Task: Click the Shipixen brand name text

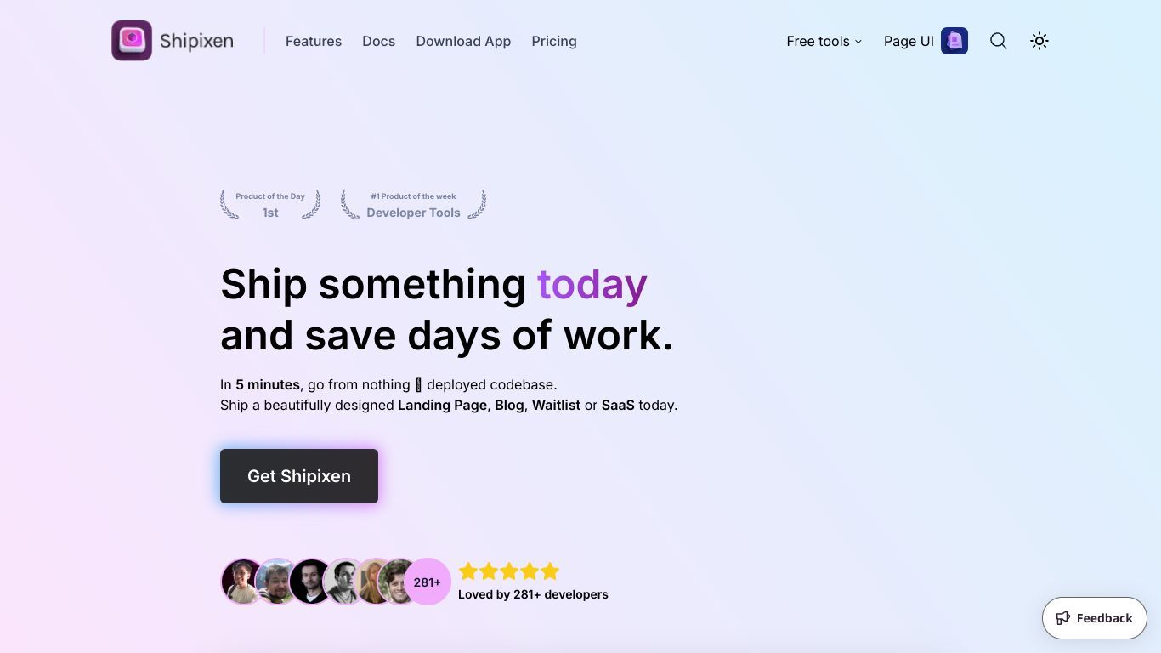Action: pos(196,41)
